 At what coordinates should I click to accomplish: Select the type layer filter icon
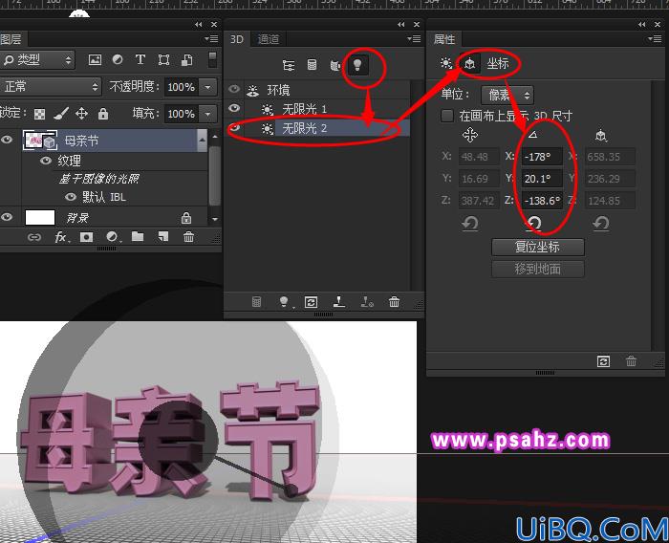140,60
